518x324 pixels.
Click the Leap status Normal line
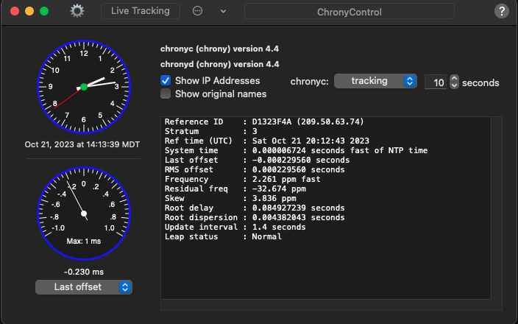point(223,236)
